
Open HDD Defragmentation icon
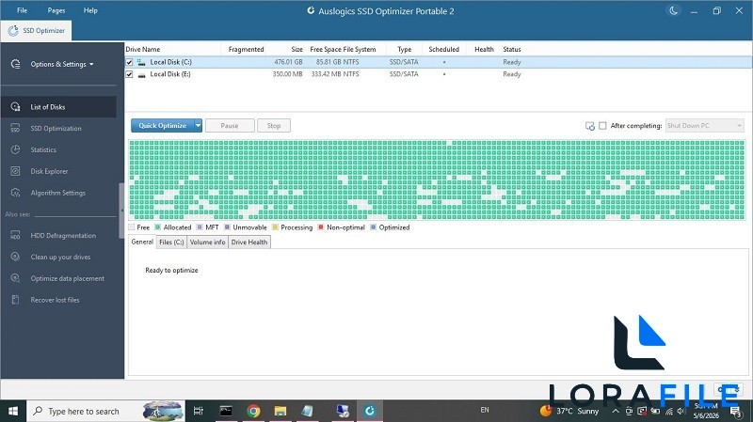point(15,236)
